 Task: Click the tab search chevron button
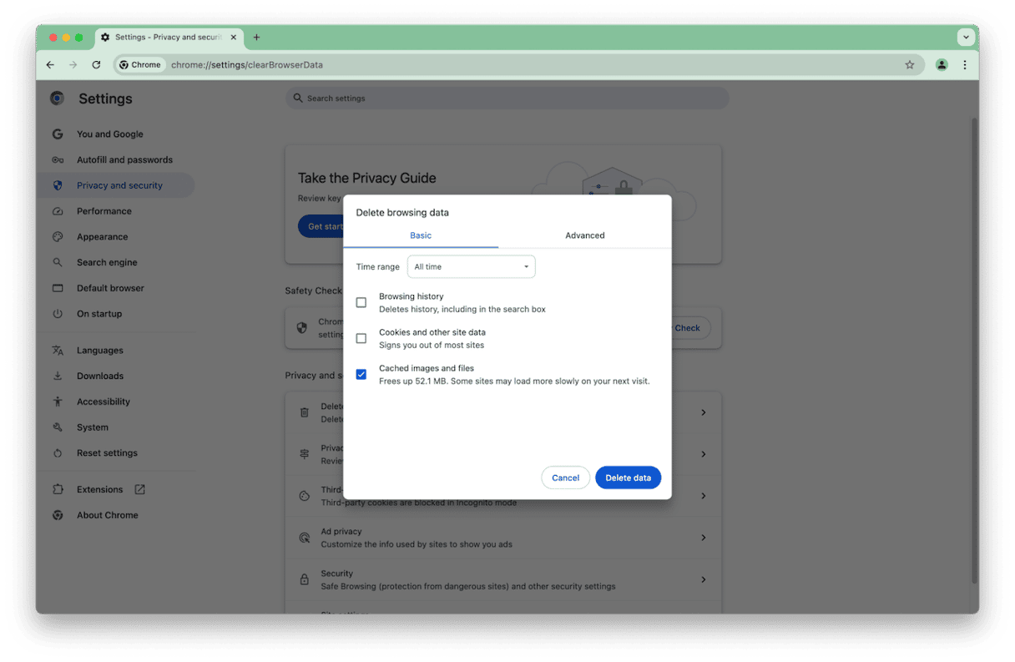point(966,37)
